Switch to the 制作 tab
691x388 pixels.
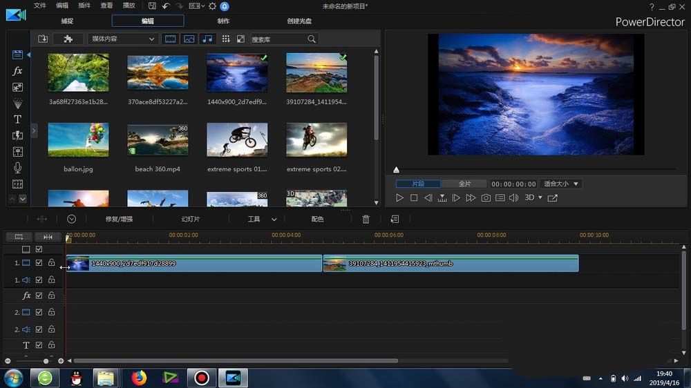tap(224, 21)
